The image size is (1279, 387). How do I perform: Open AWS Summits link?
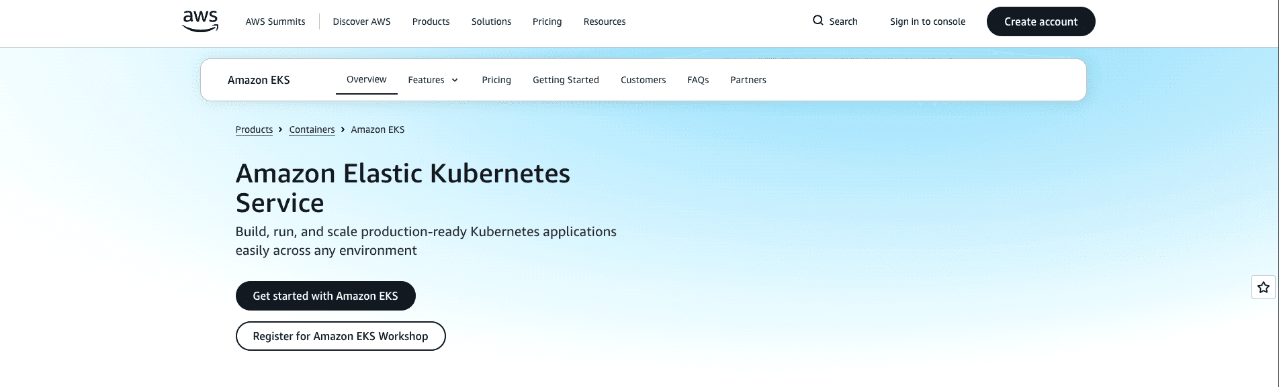point(275,21)
